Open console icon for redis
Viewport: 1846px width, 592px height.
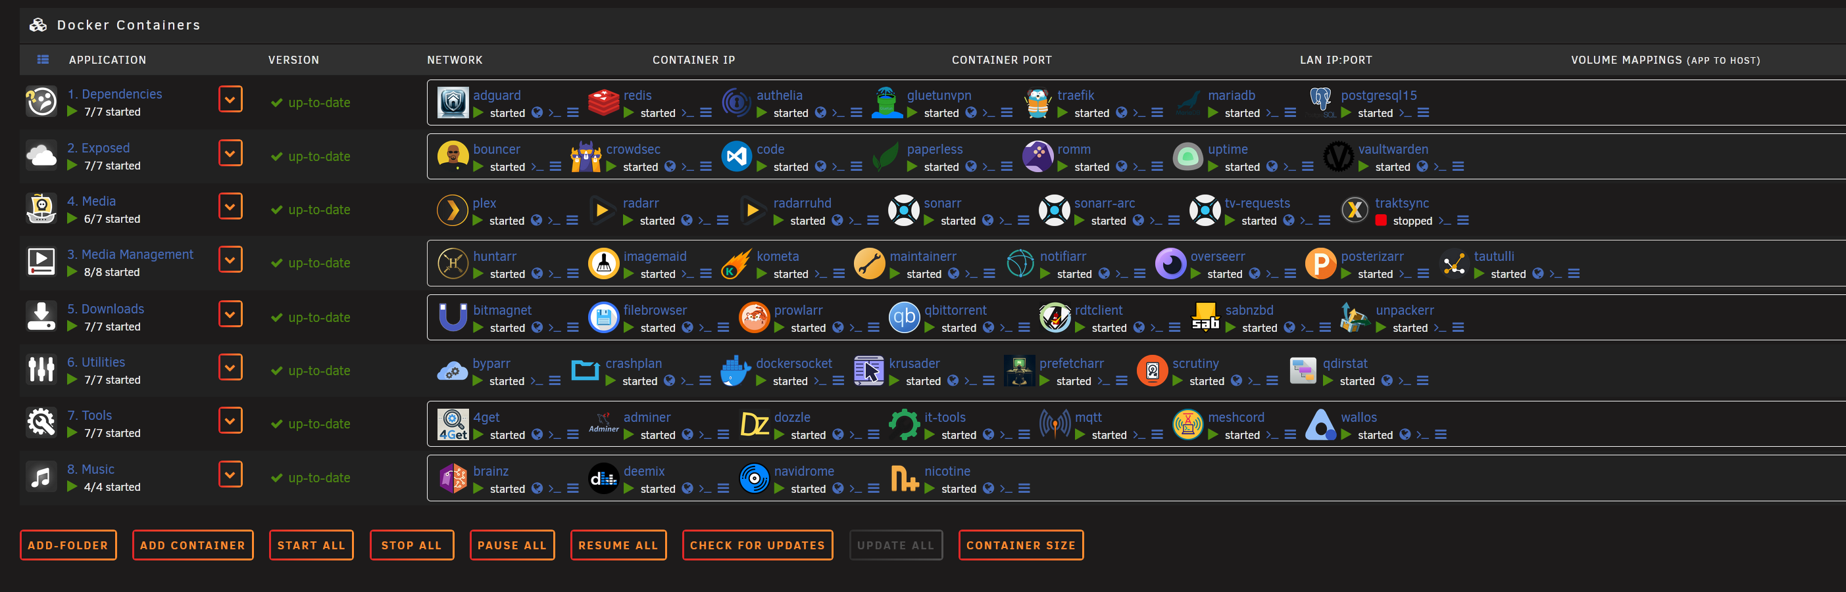pos(688,112)
